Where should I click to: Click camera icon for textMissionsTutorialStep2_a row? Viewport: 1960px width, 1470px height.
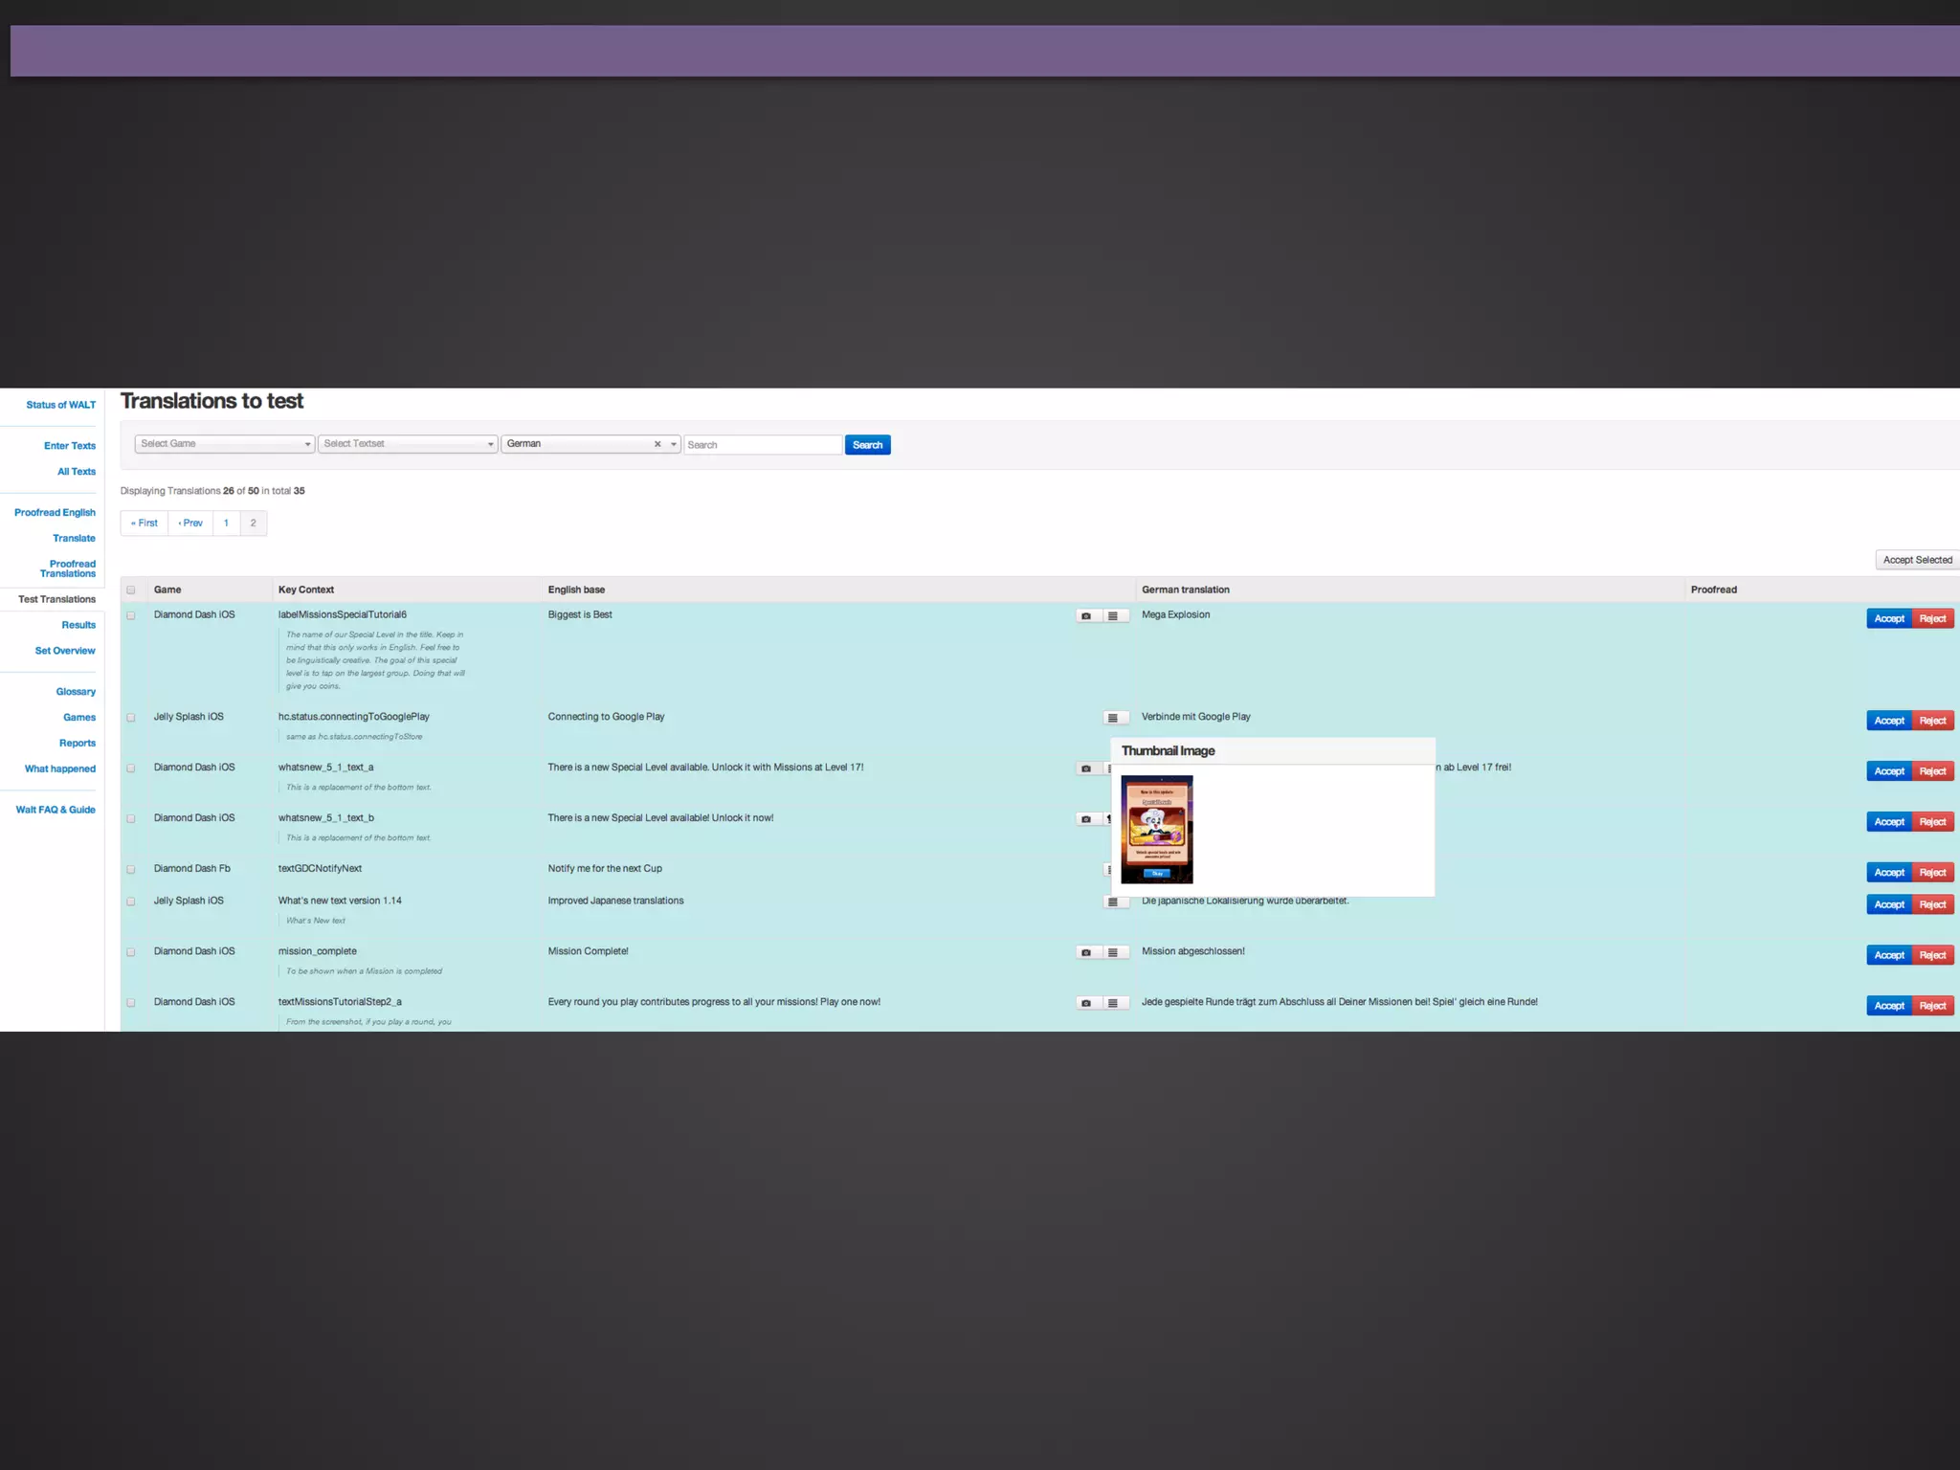[1085, 1003]
